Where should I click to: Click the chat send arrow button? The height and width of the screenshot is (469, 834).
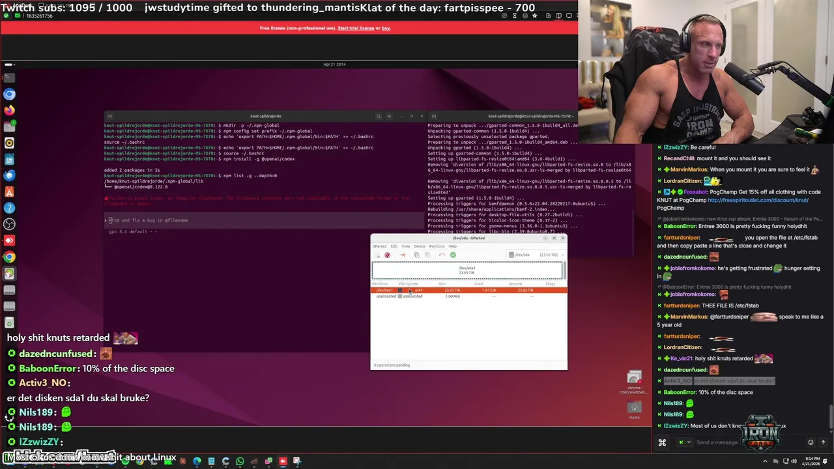[x=823, y=442]
